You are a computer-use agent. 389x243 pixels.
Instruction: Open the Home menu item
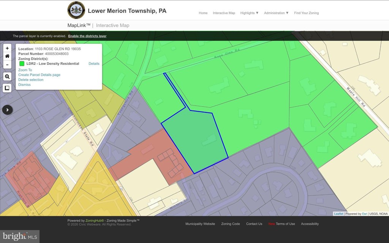(x=203, y=13)
